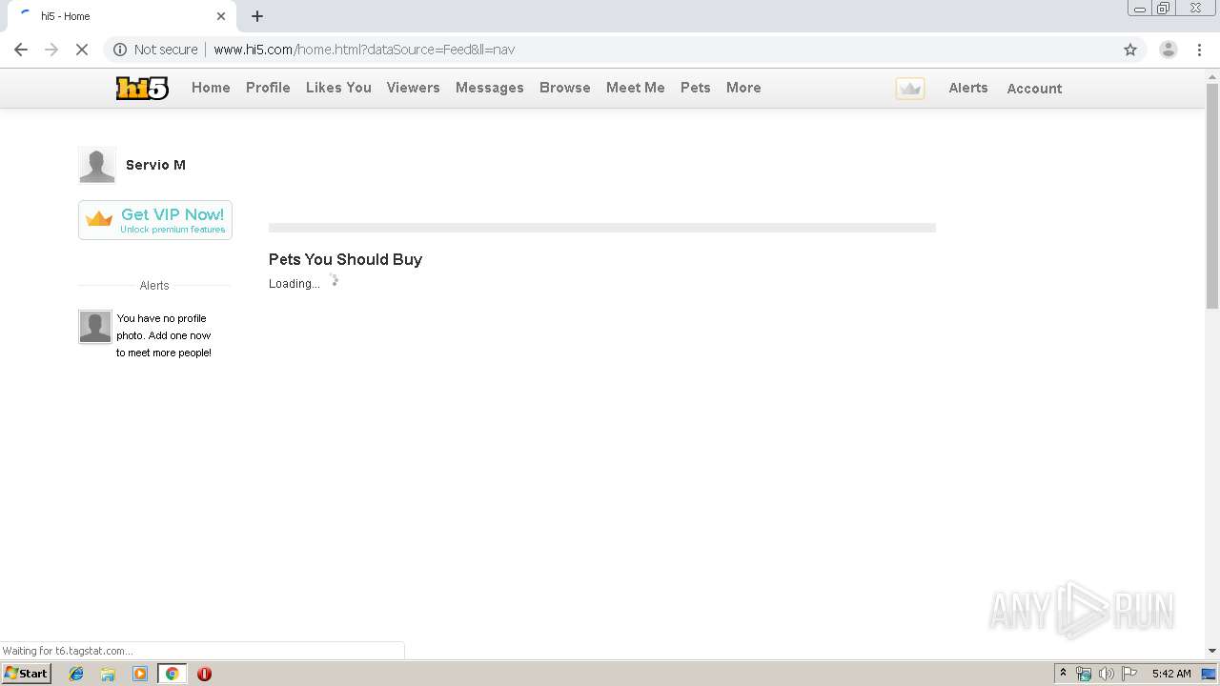Go to Home in hi5 navbar

point(211,88)
